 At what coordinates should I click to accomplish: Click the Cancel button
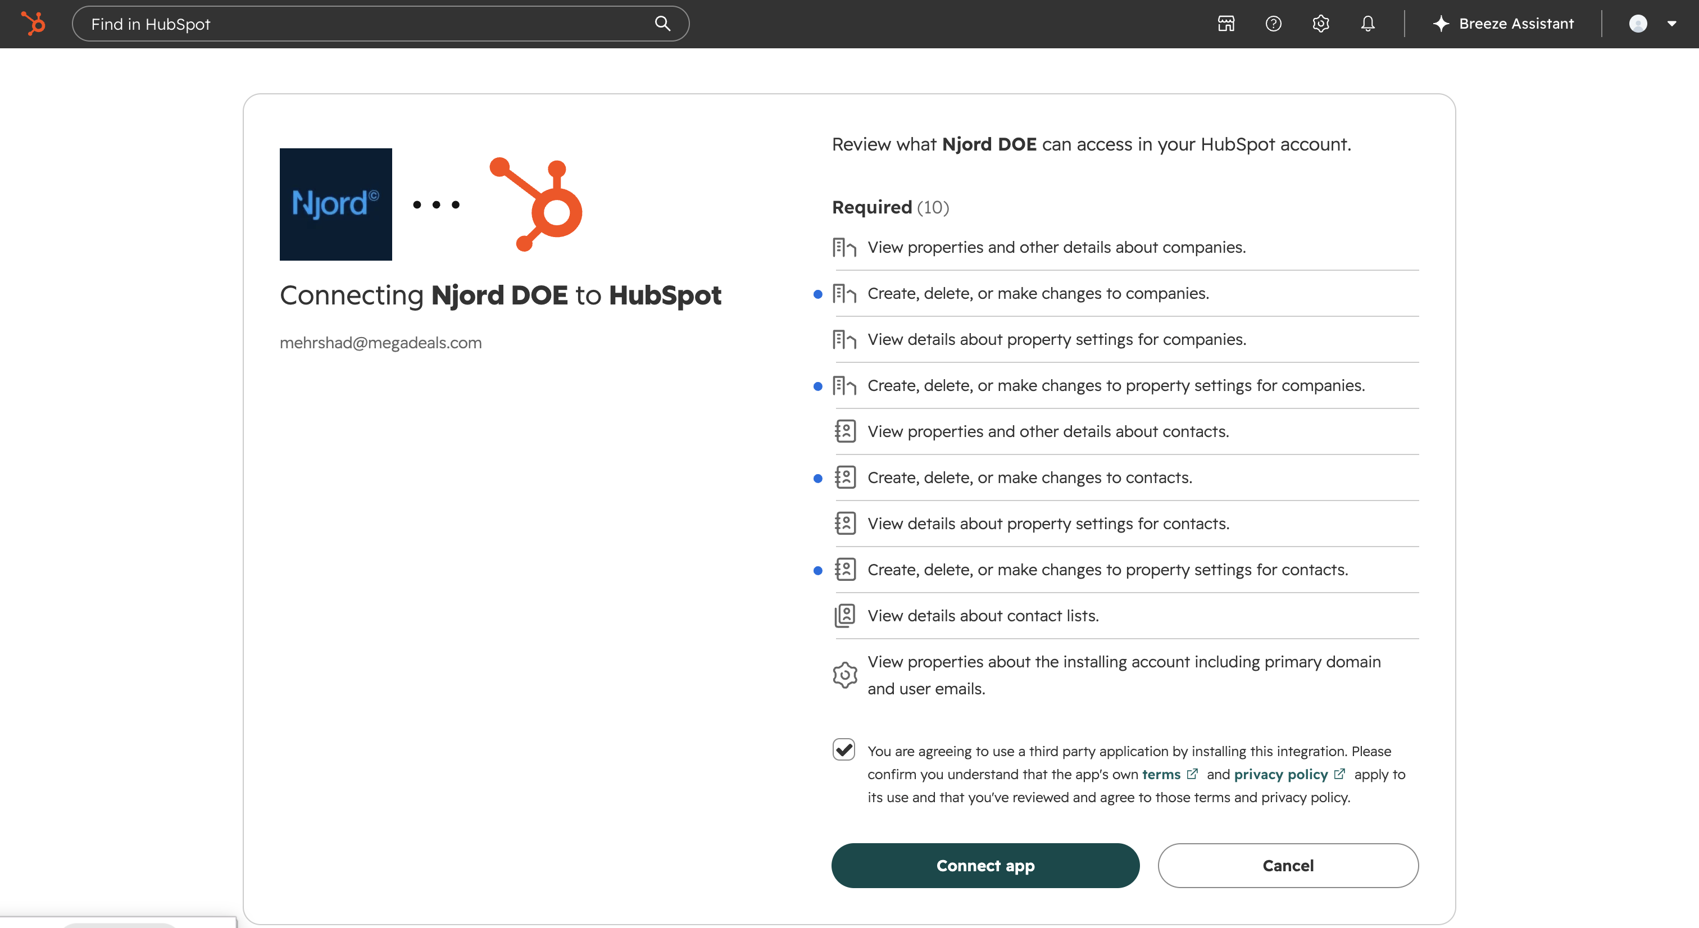[1288, 865]
